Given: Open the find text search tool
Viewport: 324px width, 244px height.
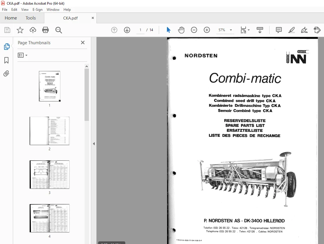Looking at the screenshot, I should coord(59,30).
